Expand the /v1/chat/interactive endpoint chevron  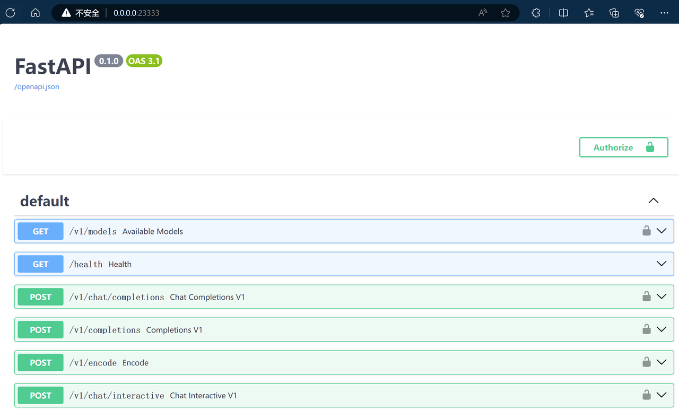pyautogui.click(x=661, y=395)
